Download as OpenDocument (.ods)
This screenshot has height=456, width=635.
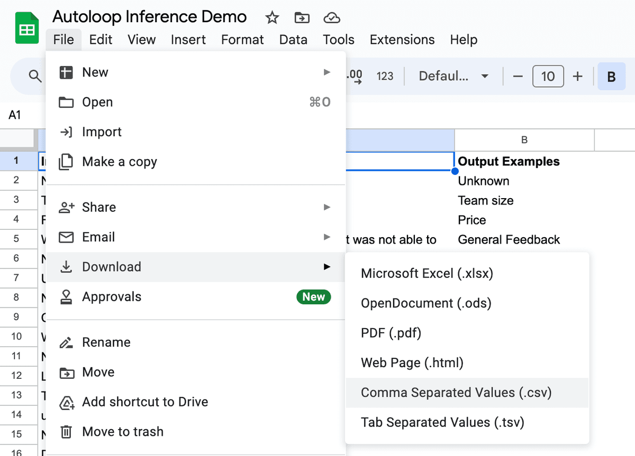(x=467, y=303)
